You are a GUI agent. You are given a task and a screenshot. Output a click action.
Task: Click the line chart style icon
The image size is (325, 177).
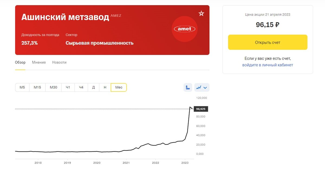pyautogui.click(x=199, y=87)
